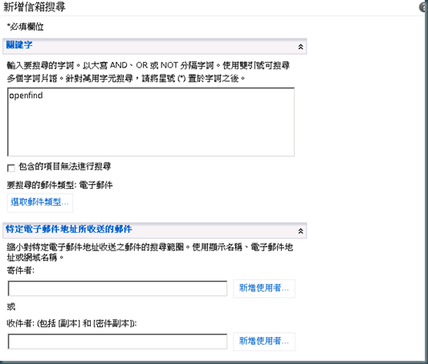This screenshot has height=364, width=428.
Task: Click the 新增信箱搜尋 dialog title
Action: coord(35,7)
